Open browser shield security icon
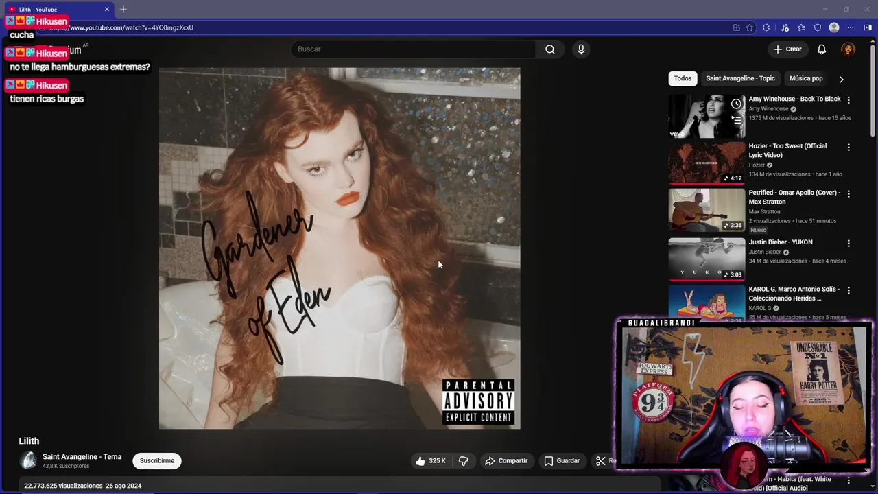 point(818,27)
